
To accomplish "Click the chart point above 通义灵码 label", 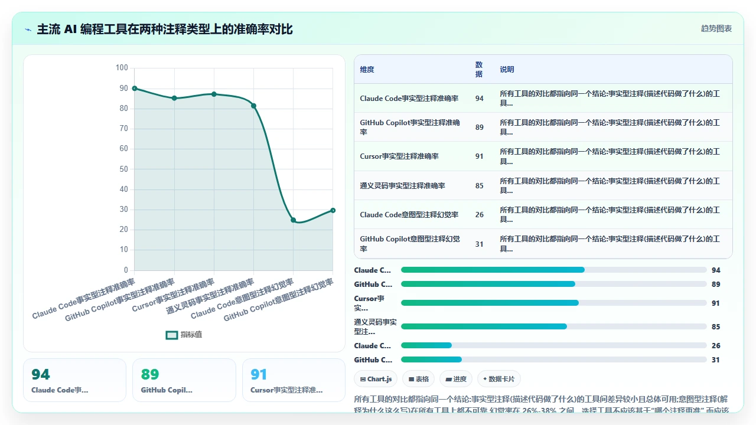I will (253, 106).
